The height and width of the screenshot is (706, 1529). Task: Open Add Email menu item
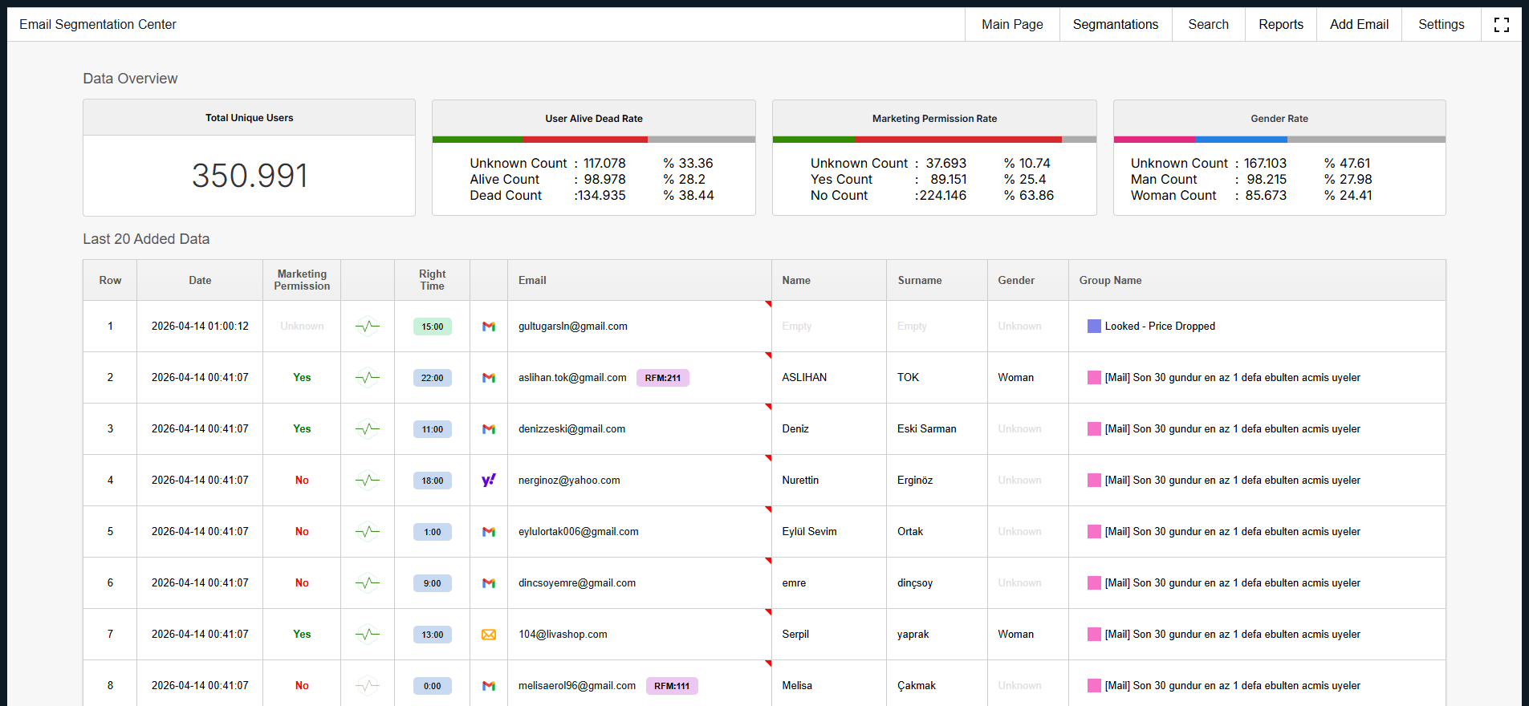point(1359,25)
